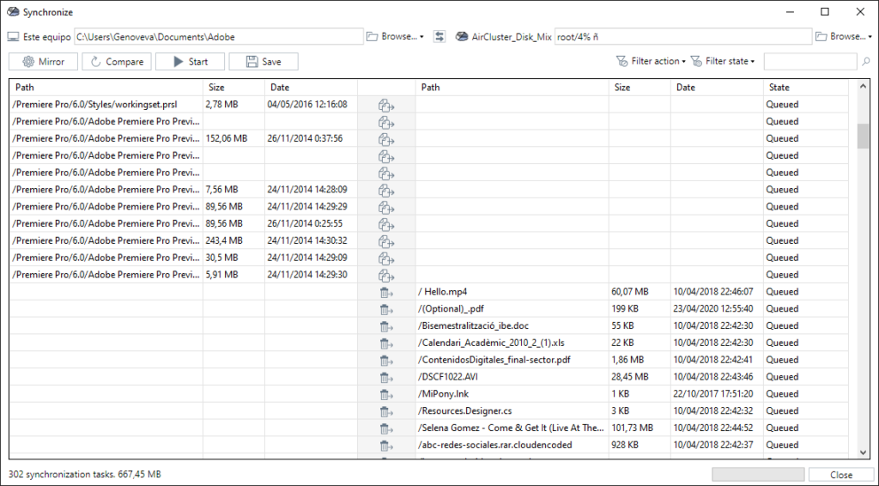
Task: Open the right Browse dropdown
Action: [x=845, y=37]
